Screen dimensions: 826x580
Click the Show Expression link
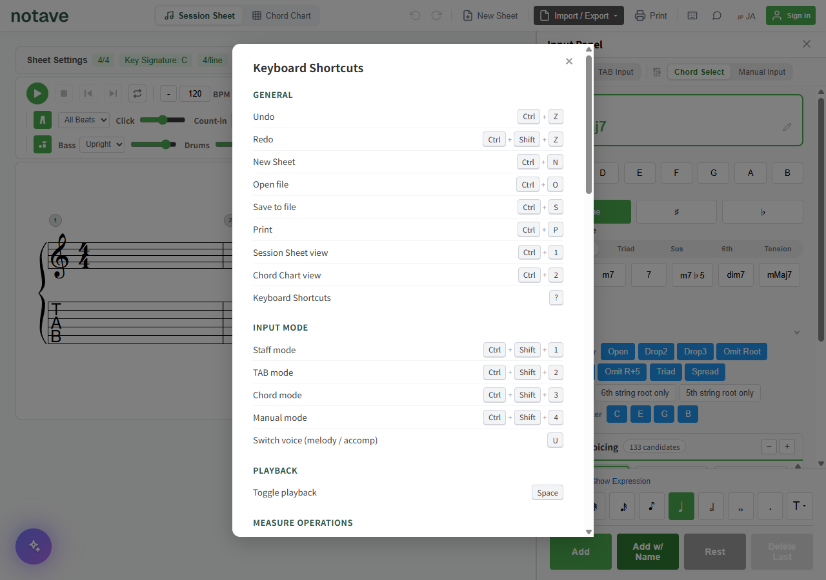pyautogui.click(x=621, y=481)
